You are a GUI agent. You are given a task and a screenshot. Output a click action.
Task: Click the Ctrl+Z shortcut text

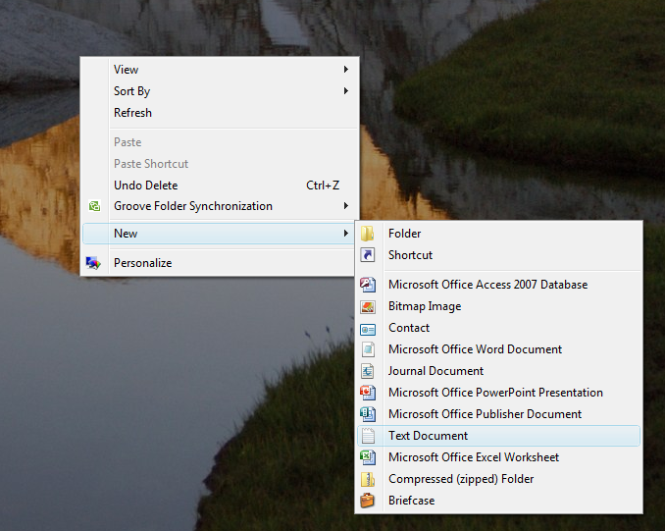coord(323,186)
